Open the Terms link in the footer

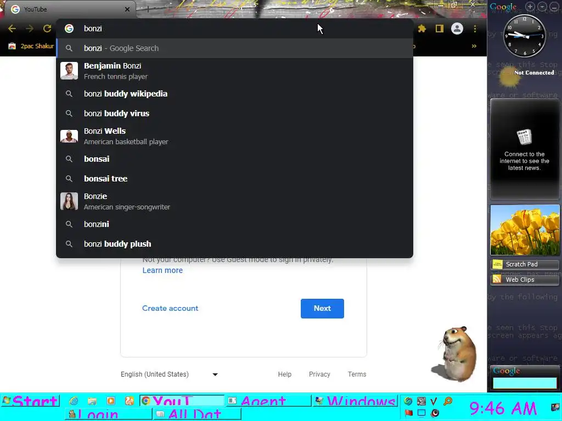tap(357, 374)
